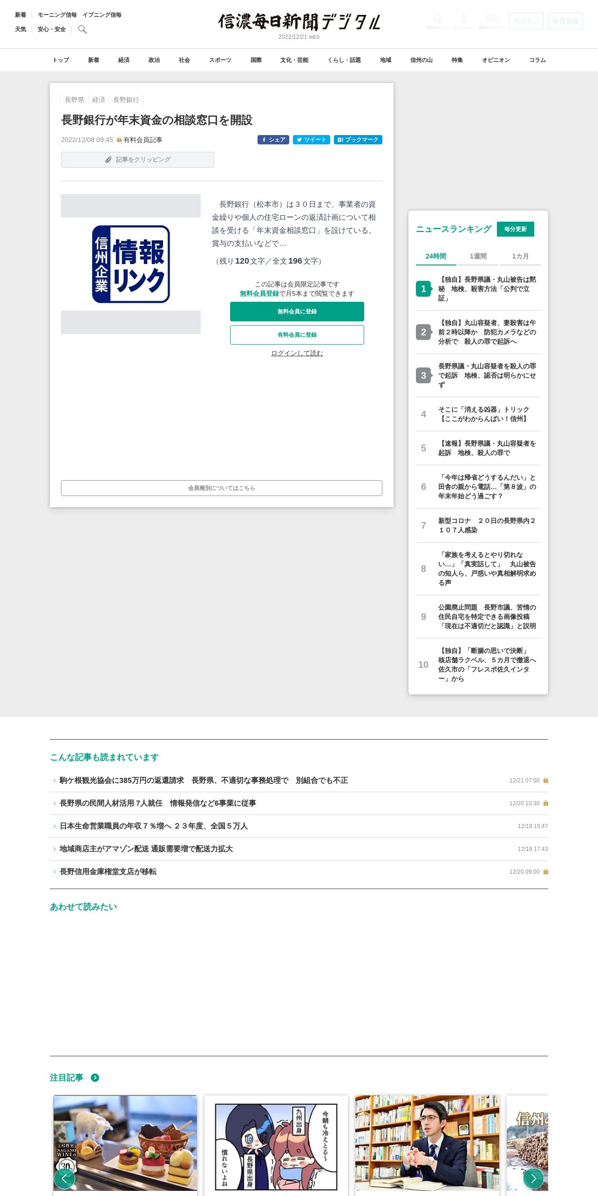Click the ログイン header button
The height and width of the screenshot is (1196, 598).
[526, 21]
